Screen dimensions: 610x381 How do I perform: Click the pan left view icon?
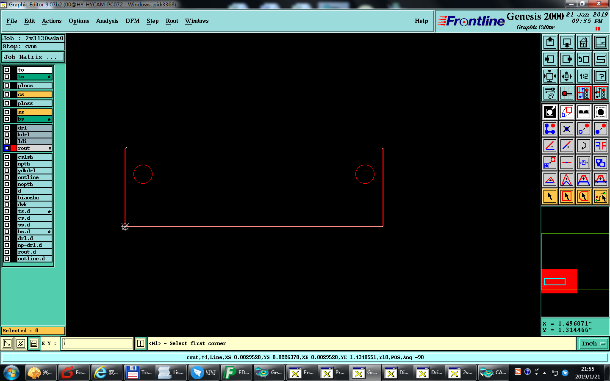(550, 59)
